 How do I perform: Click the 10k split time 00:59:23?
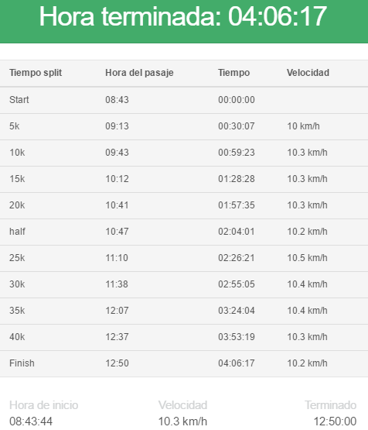click(x=237, y=153)
